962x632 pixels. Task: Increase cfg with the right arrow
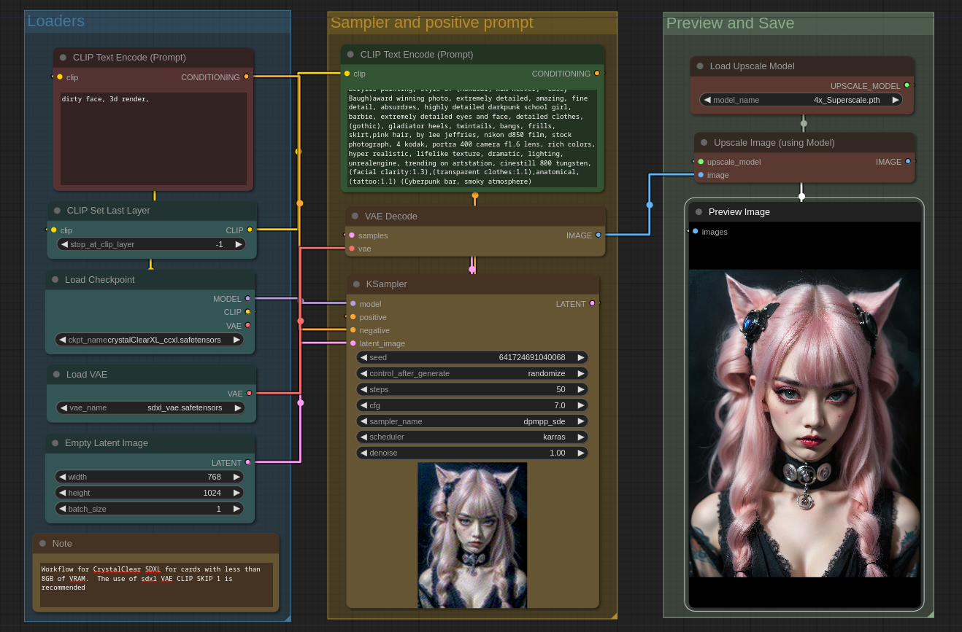point(581,405)
